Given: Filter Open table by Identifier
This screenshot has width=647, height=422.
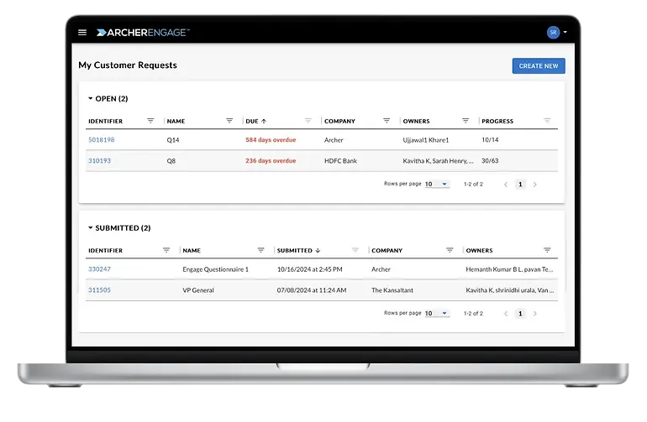Looking at the screenshot, I should pyautogui.click(x=150, y=121).
